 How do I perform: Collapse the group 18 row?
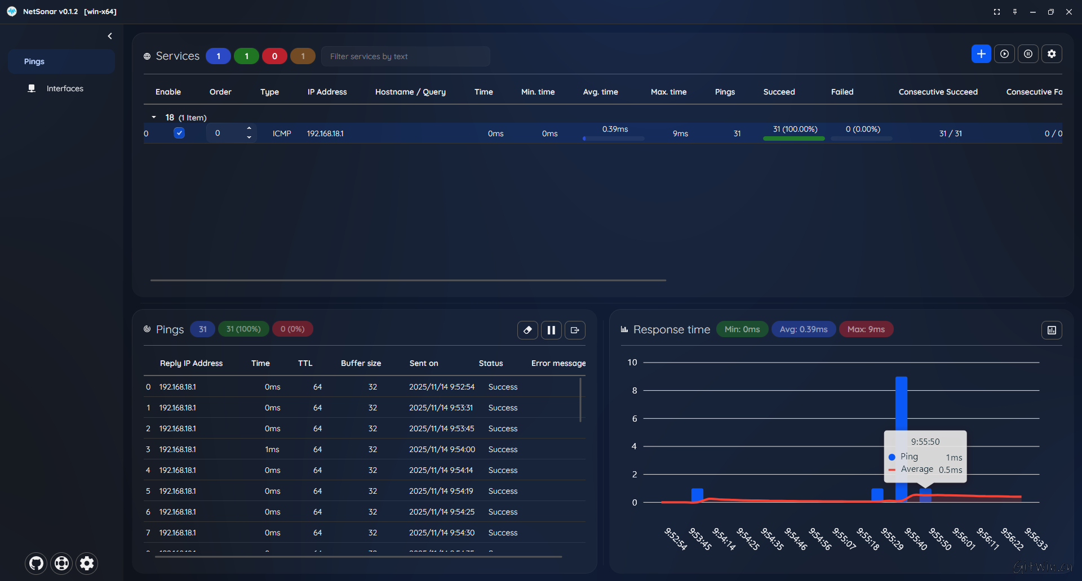pos(154,117)
